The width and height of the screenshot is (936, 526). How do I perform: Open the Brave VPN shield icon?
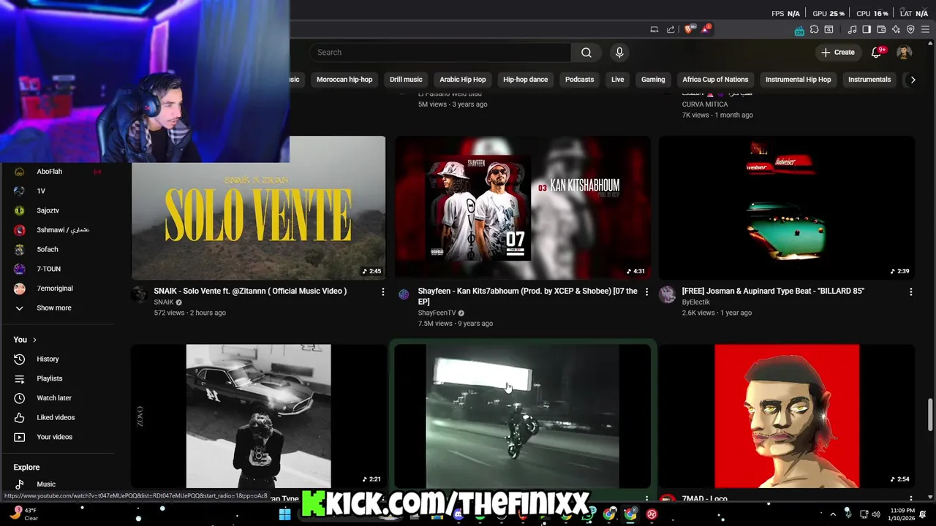click(910, 29)
